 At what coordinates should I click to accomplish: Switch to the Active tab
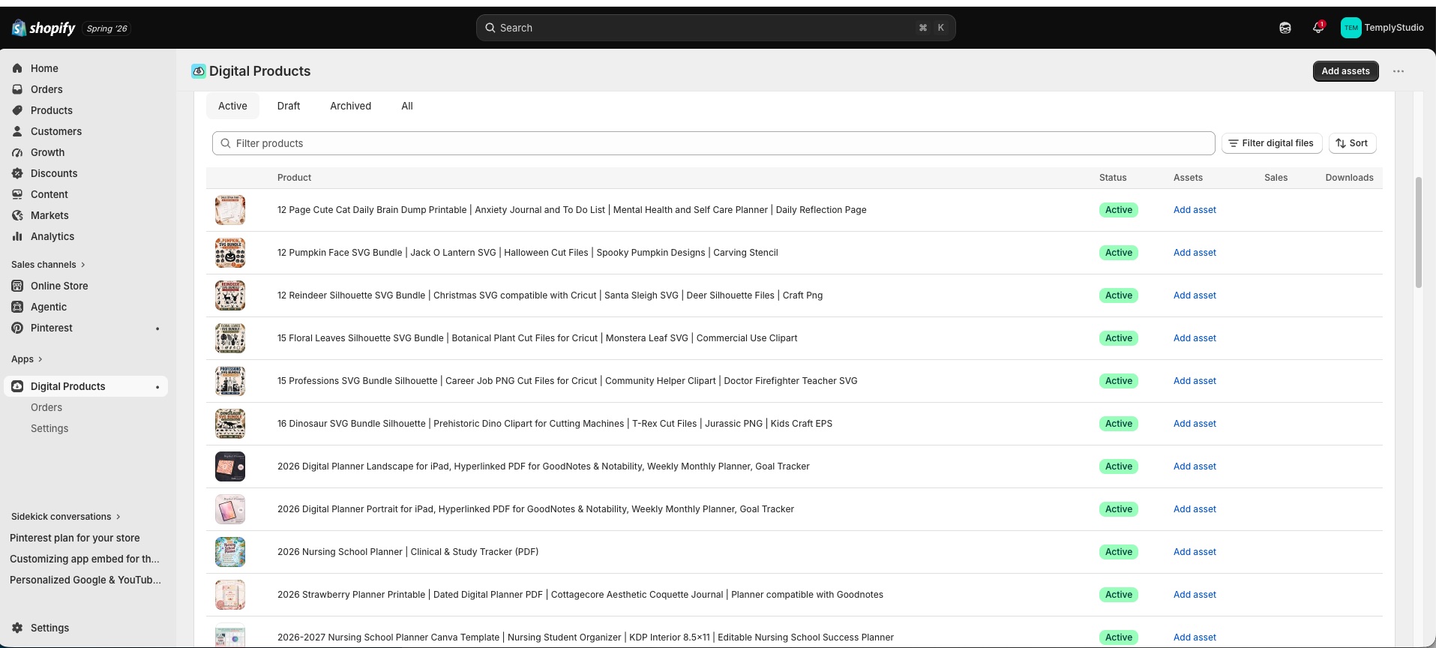click(232, 106)
